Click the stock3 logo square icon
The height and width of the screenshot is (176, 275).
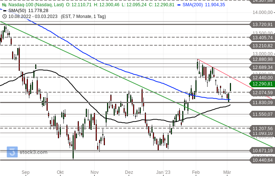click(x=12, y=152)
